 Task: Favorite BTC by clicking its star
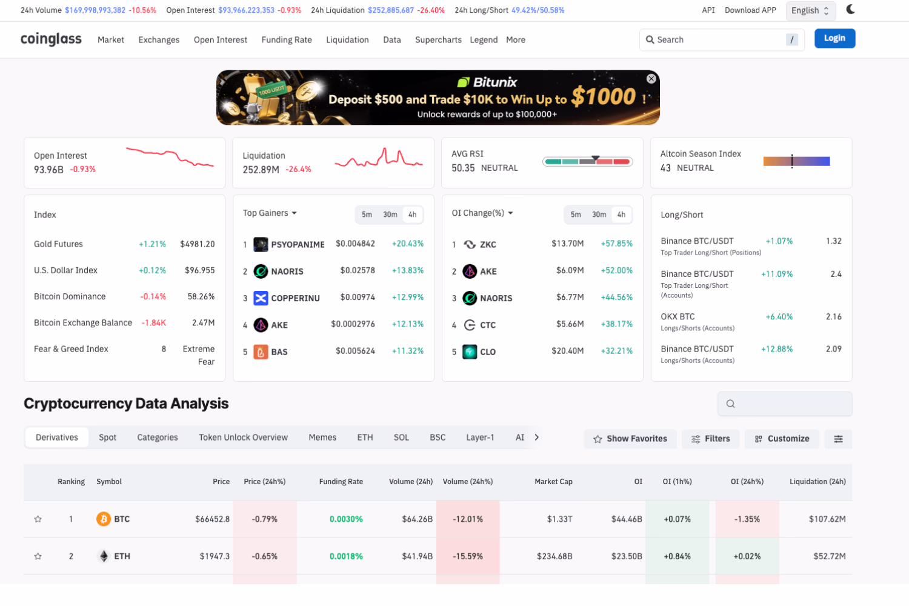38,519
